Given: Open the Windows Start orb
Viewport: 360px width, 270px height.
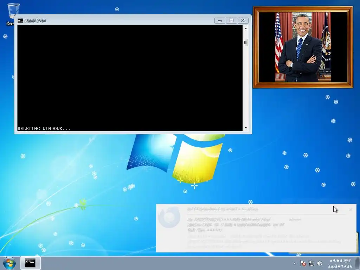Looking at the screenshot, I should pyautogui.click(x=9, y=263).
